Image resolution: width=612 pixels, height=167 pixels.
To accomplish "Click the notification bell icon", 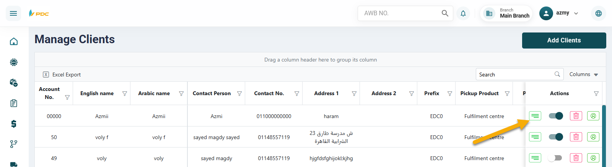I will 463,13.
